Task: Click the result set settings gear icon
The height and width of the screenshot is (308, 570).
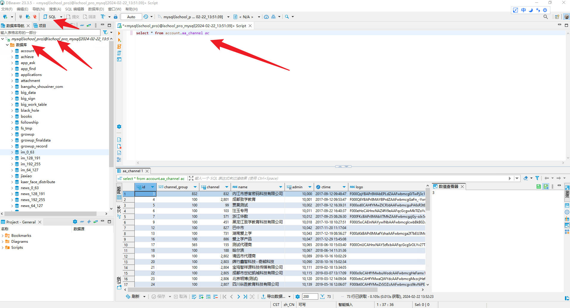Action: [x=297, y=297]
